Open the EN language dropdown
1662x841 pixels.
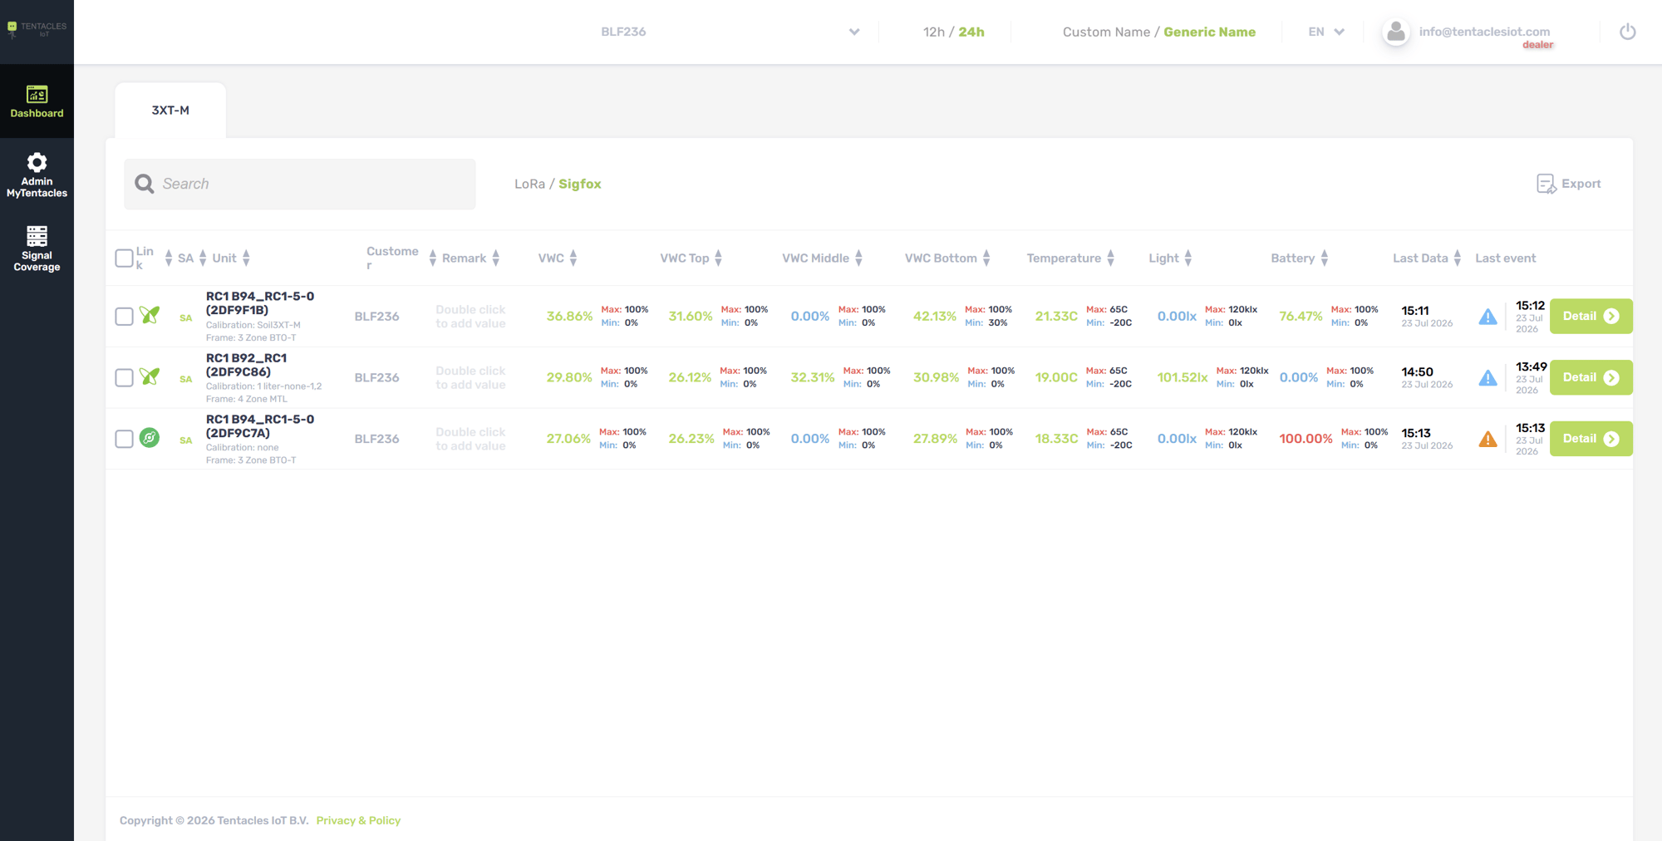click(x=1325, y=32)
